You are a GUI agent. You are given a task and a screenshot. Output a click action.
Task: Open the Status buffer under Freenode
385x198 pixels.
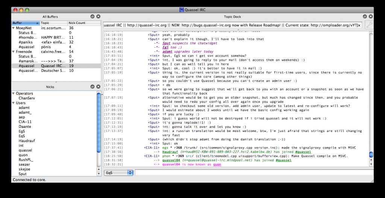coord(56,56)
